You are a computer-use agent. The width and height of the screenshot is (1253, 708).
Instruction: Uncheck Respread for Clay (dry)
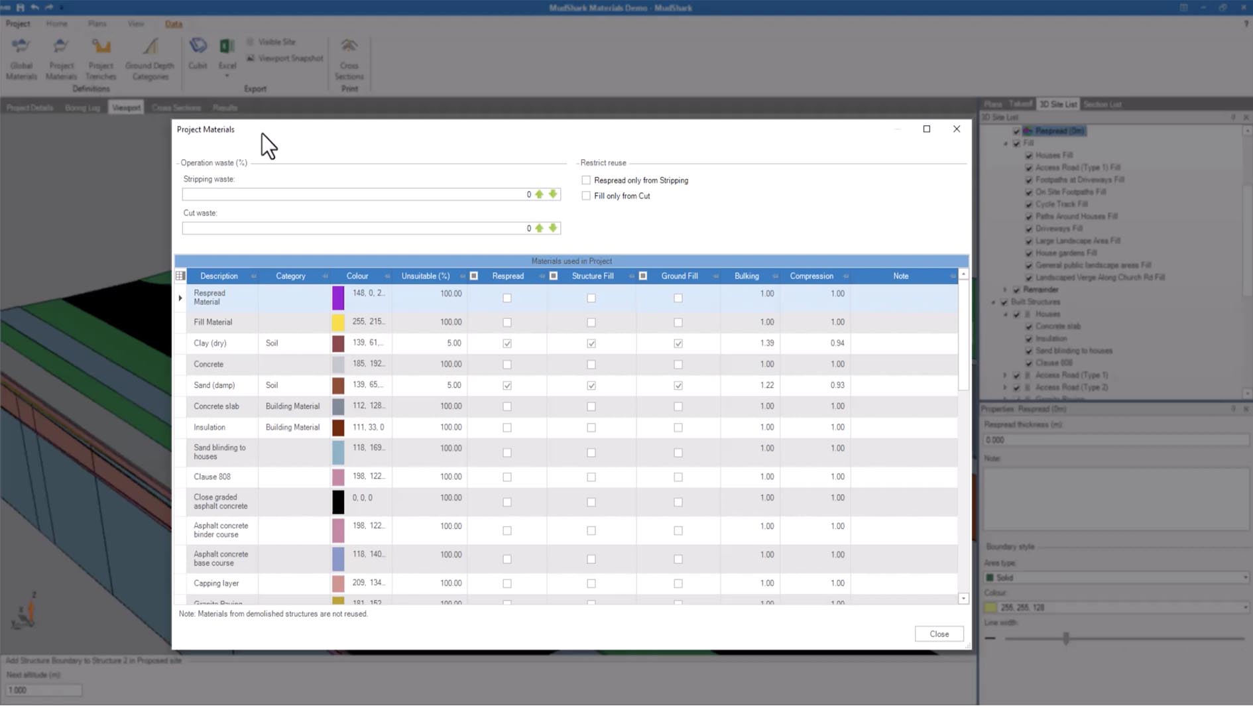507,343
